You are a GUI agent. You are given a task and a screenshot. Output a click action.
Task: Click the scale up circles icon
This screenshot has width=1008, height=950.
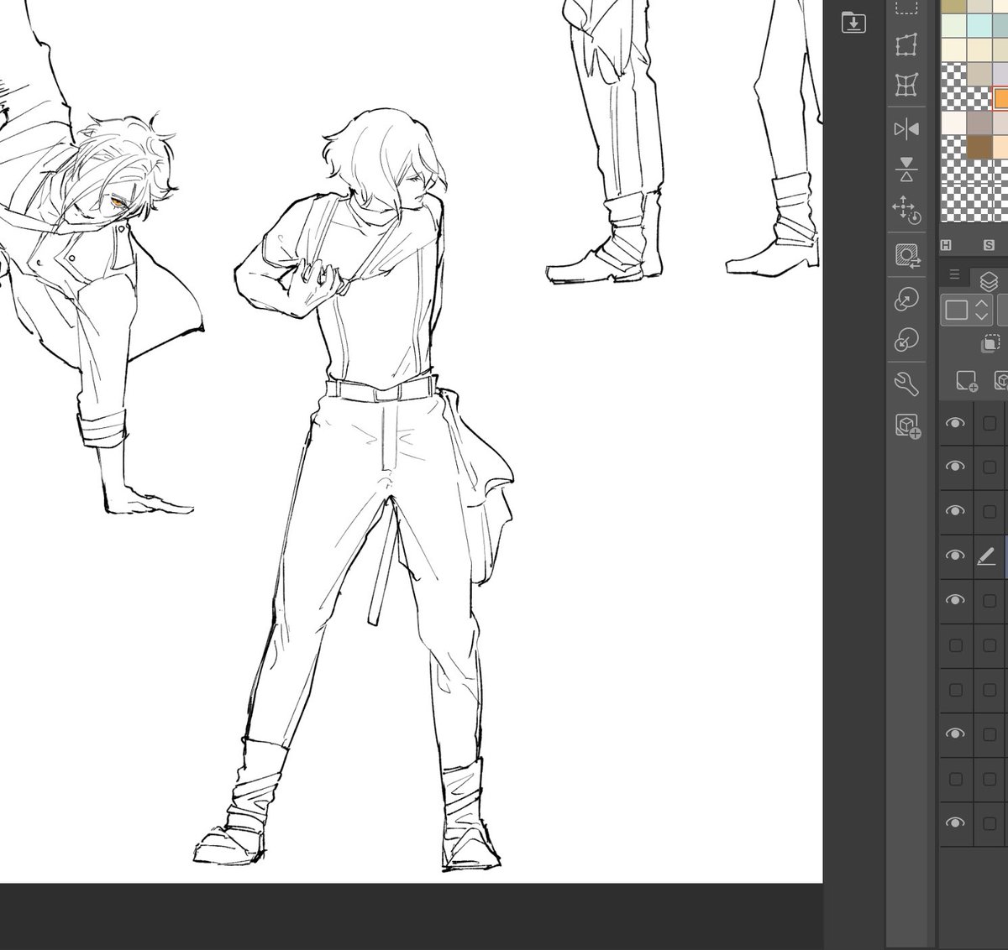(x=906, y=300)
